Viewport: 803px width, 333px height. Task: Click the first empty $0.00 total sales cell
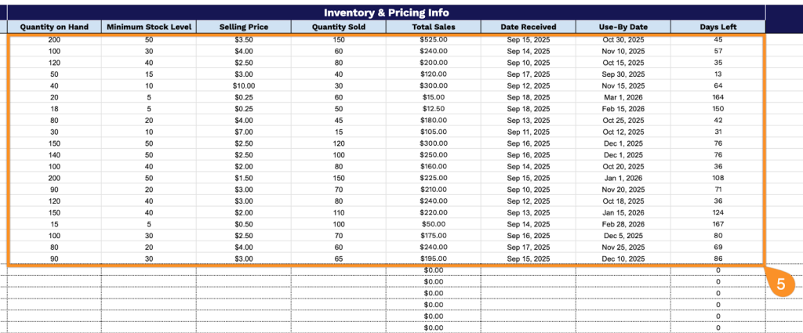(x=433, y=270)
